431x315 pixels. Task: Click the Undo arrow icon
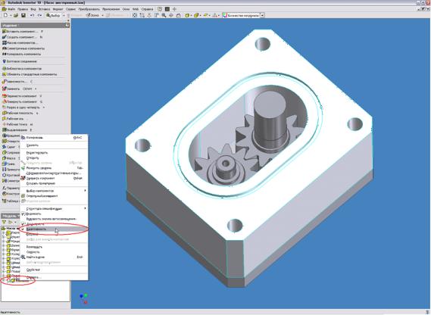click(x=32, y=15)
